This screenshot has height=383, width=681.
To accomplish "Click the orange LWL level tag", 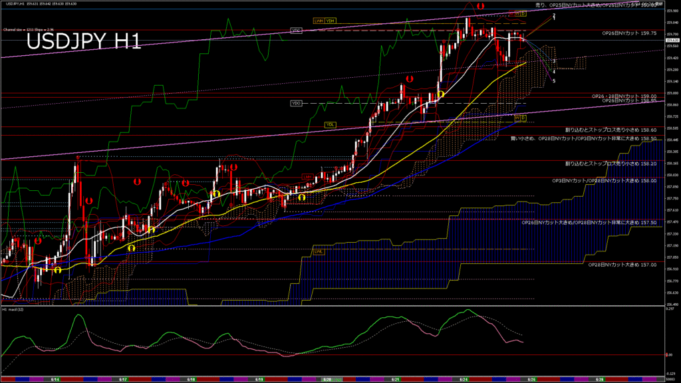I will pos(319,251).
